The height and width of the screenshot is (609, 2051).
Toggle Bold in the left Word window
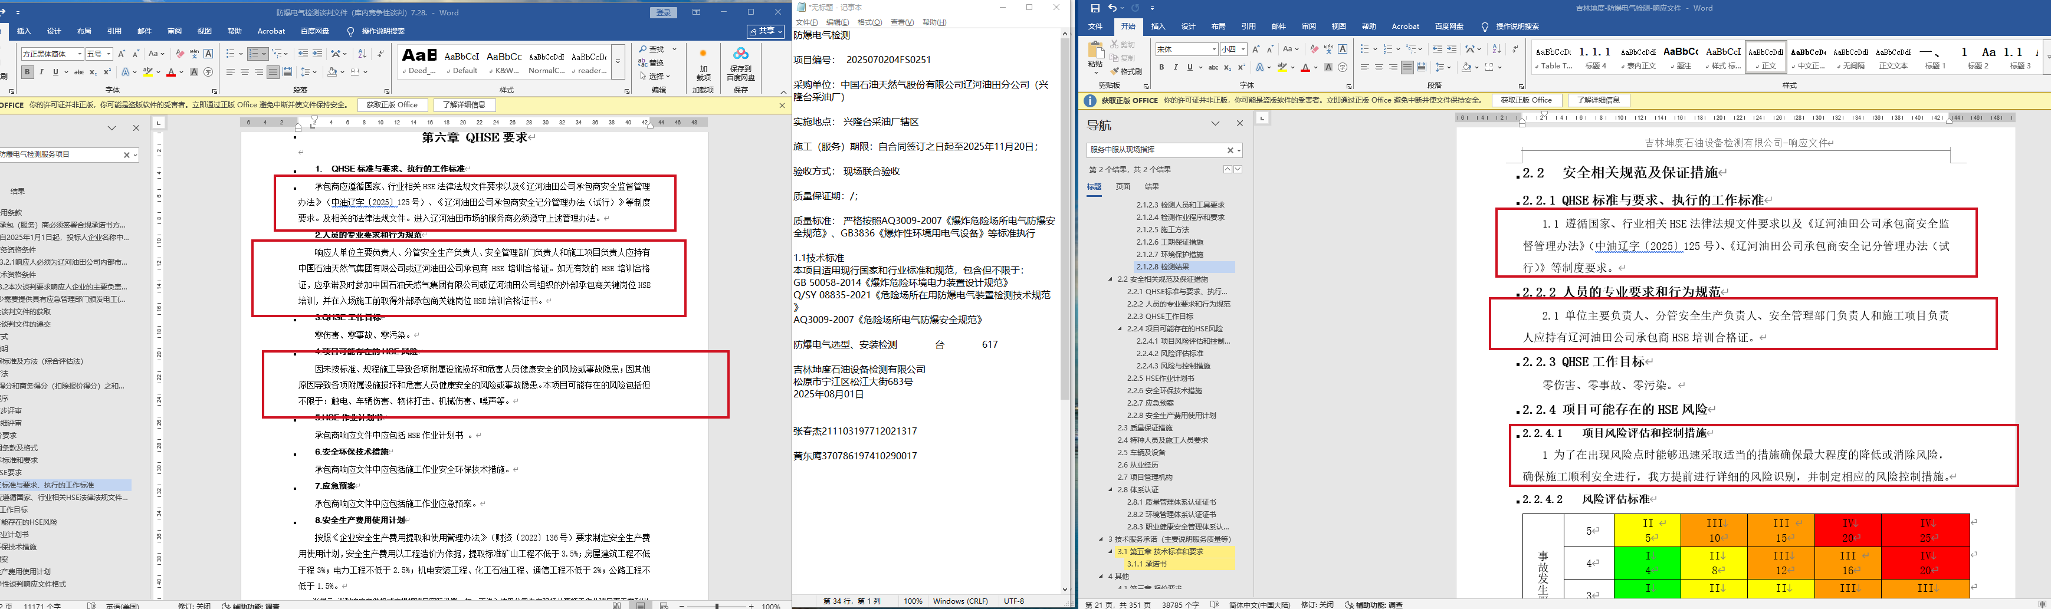point(27,73)
